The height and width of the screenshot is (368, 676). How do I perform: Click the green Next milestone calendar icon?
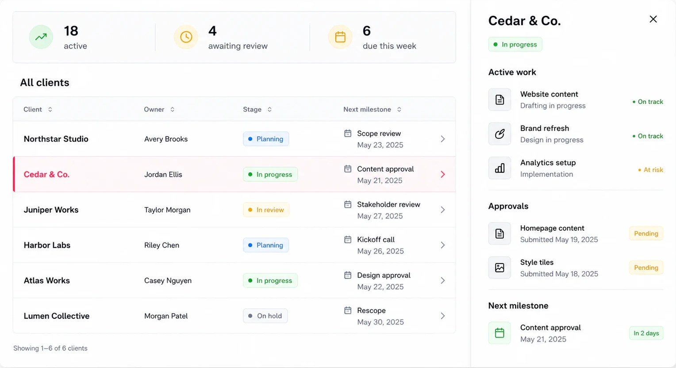click(x=499, y=333)
